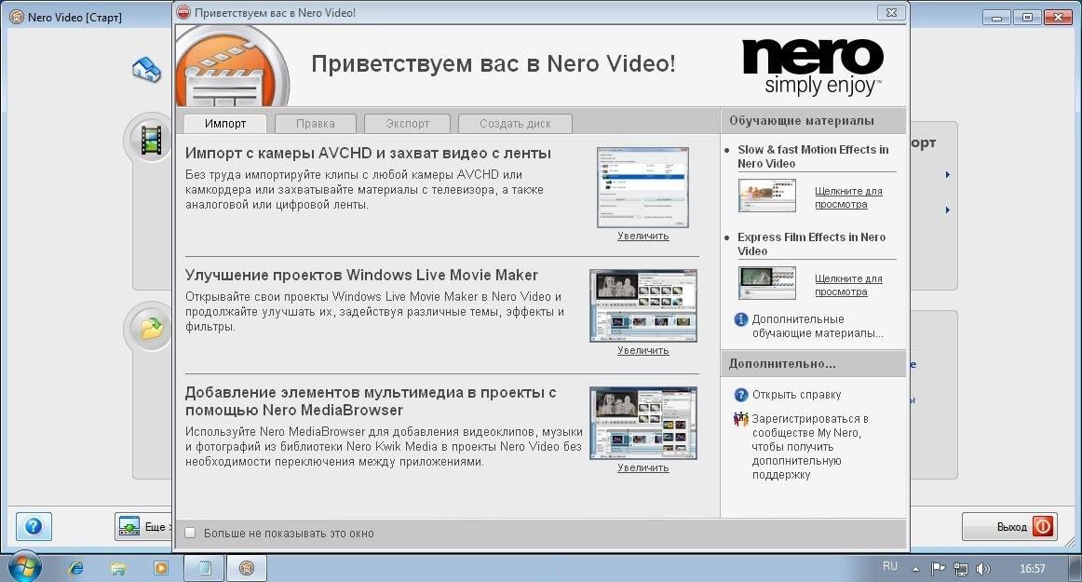1082x582 pixels.
Task: Click the volume speaker tray icon
Action: (981, 567)
